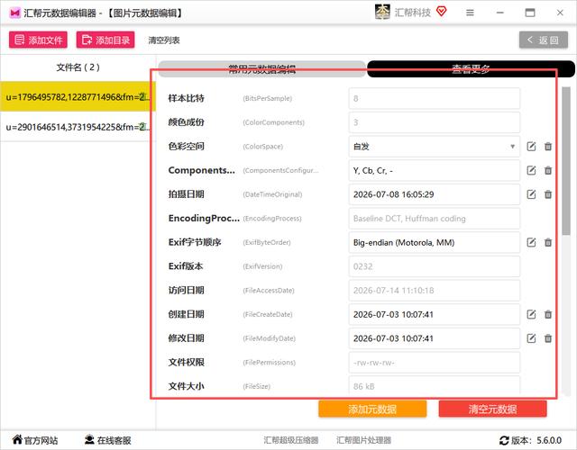Switch to the 查看更多 tab
Viewport: 577px width, 450px height.
tap(471, 68)
